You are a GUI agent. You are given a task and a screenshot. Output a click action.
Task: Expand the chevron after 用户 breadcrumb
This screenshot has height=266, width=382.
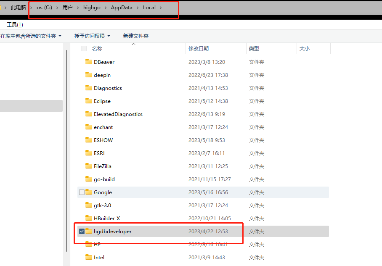78,8
